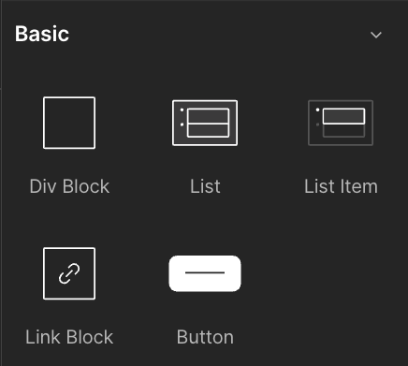Click the "List" text label
This screenshot has width=408, height=366.
point(205,186)
